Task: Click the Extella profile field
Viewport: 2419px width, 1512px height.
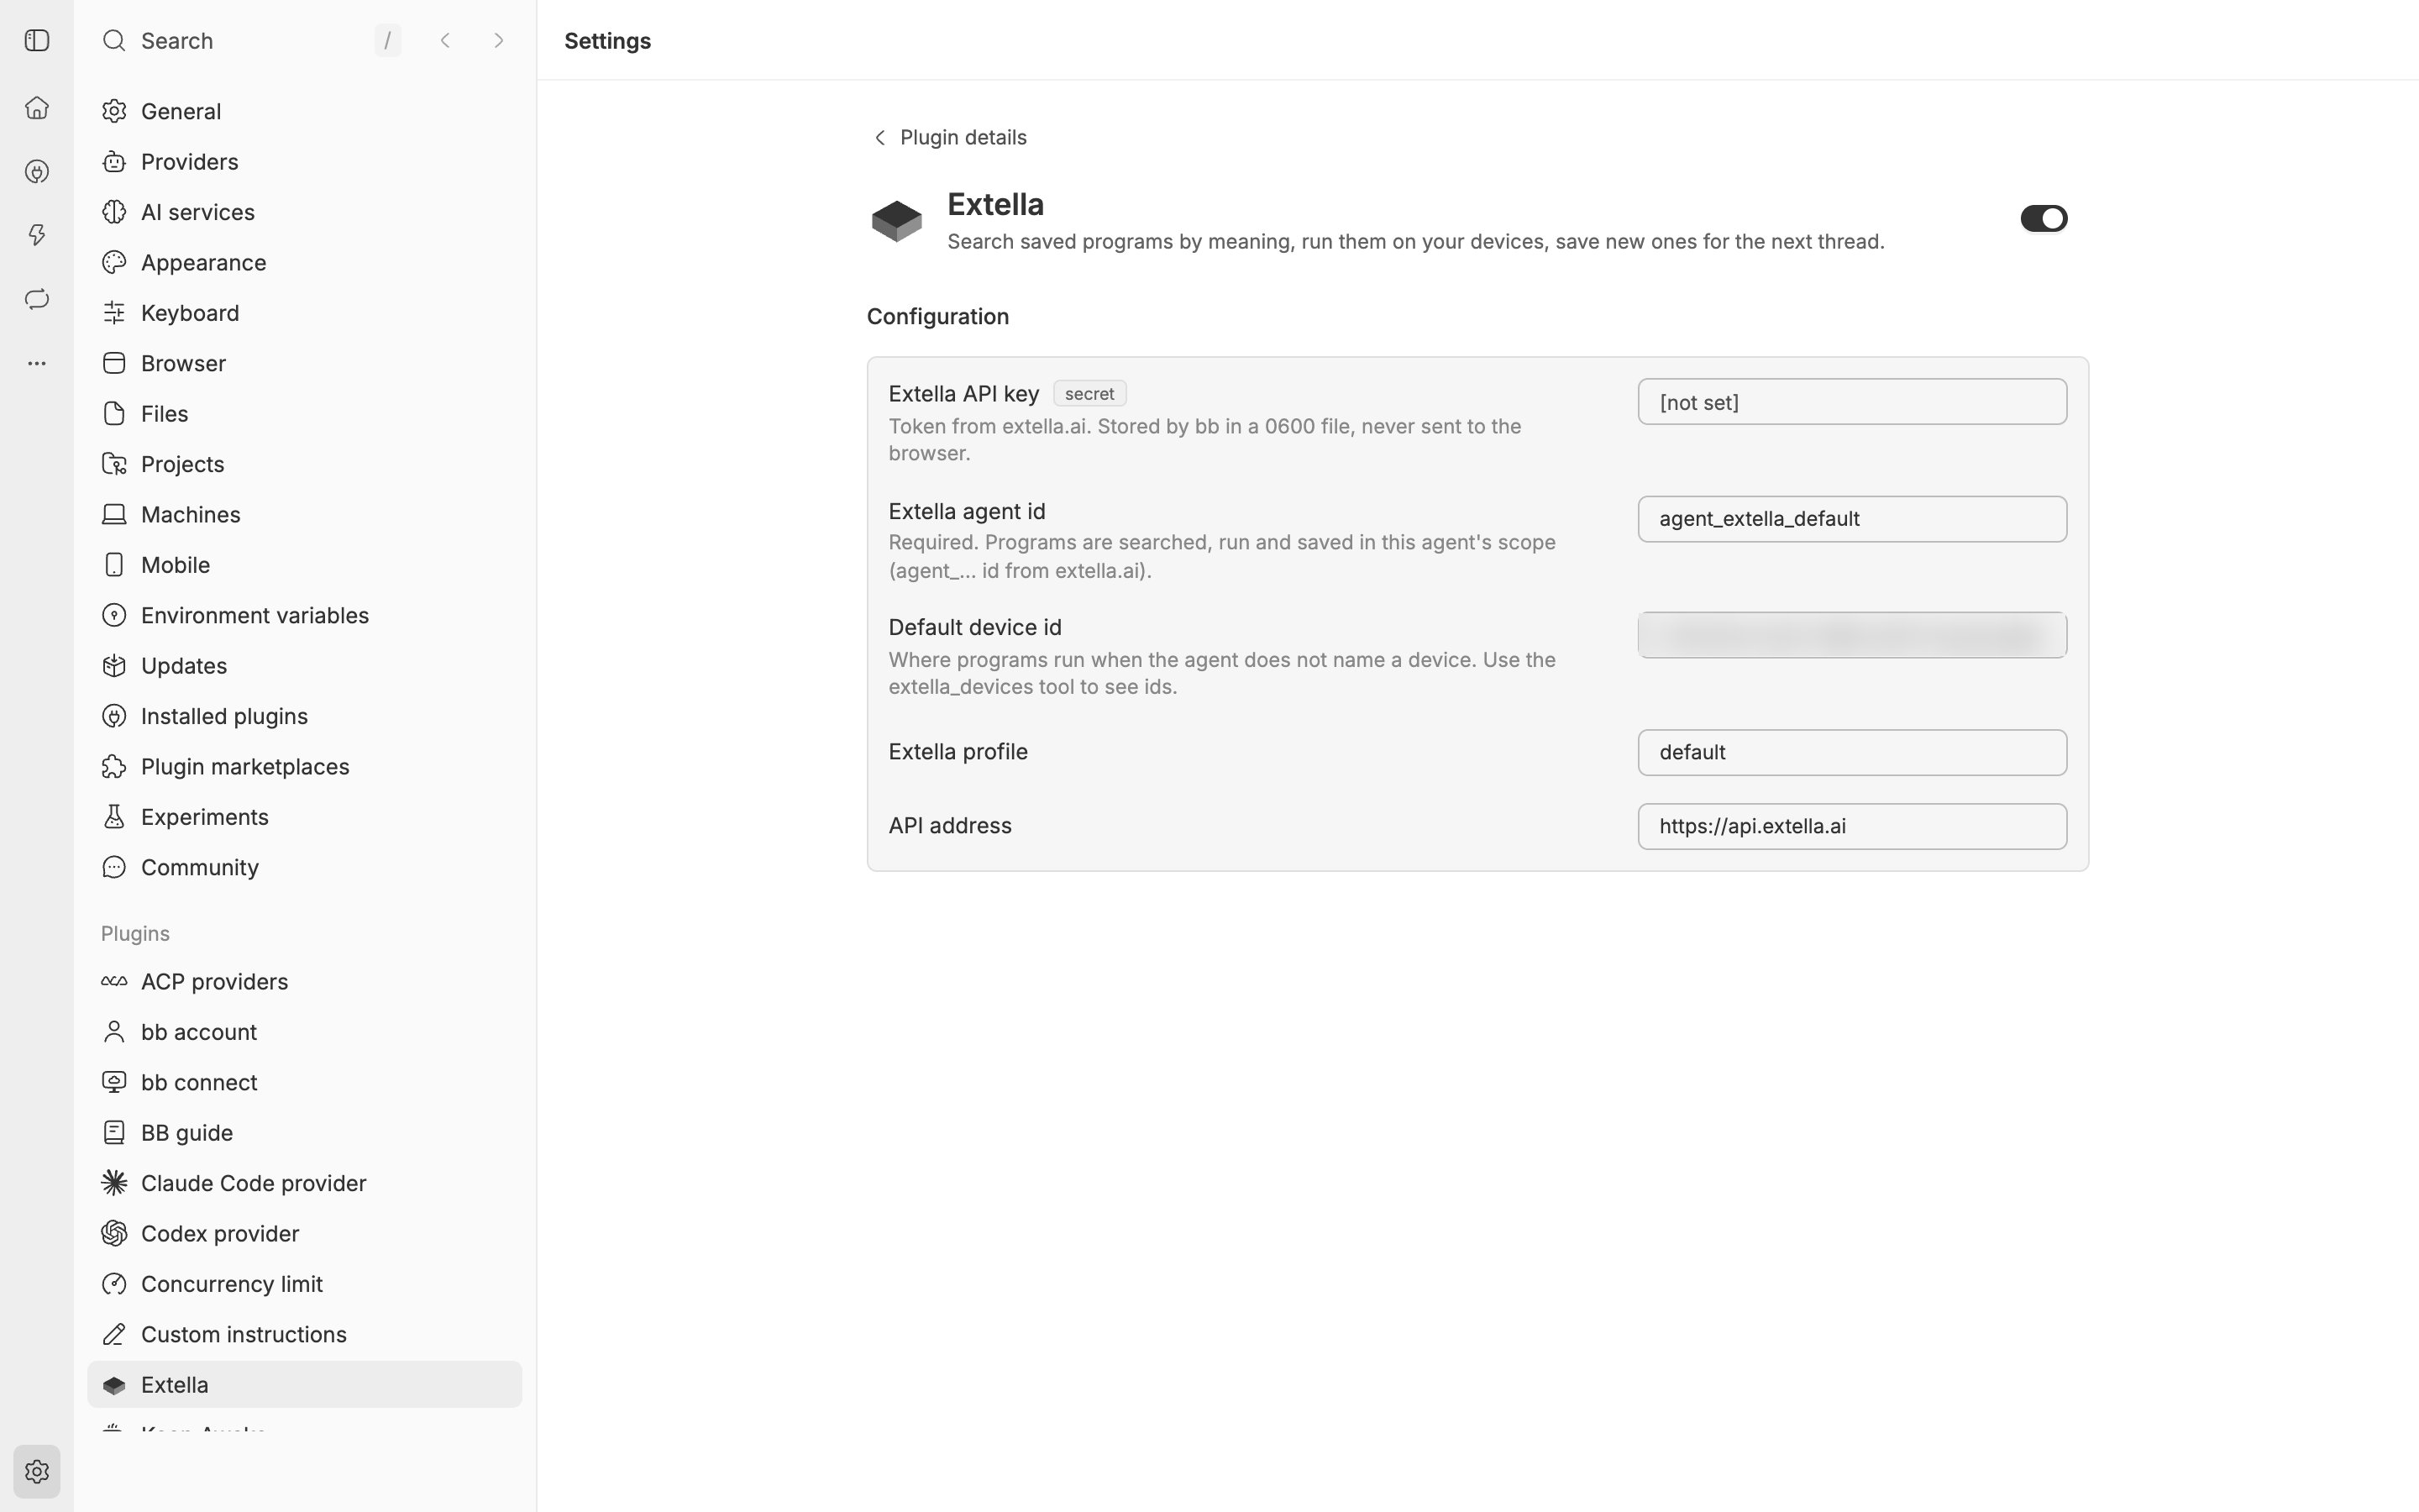Action: [x=1851, y=752]
